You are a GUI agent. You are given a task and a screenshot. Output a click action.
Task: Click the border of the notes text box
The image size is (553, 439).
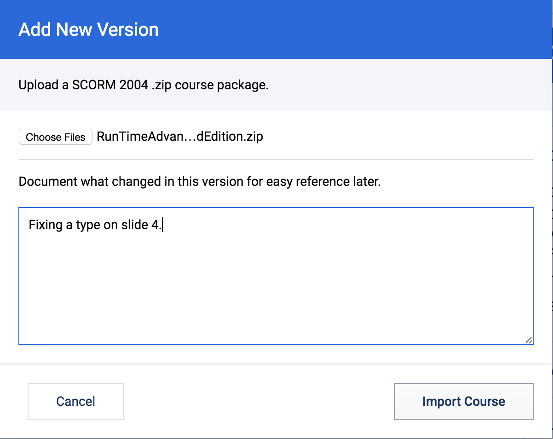point(276,208)
